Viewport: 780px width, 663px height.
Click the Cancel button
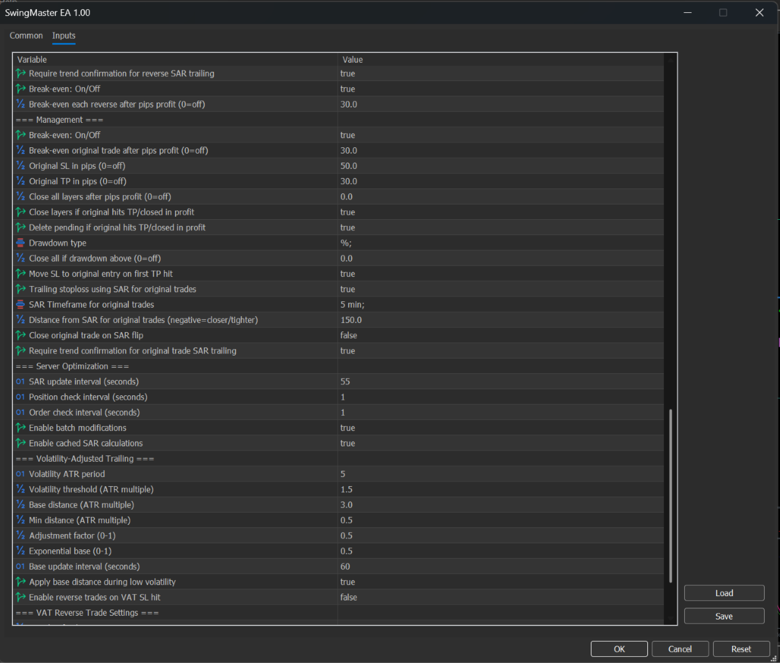pyautogui.click(x=680, y=649)
